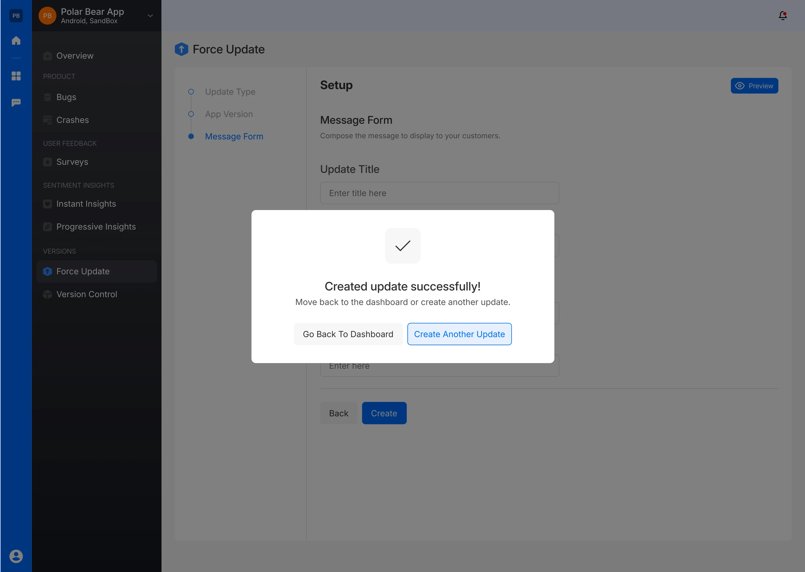The width and height of the screenshot is (805, 572).
Task: Click the PB workspace logo icon
Action: click(16, 15)
